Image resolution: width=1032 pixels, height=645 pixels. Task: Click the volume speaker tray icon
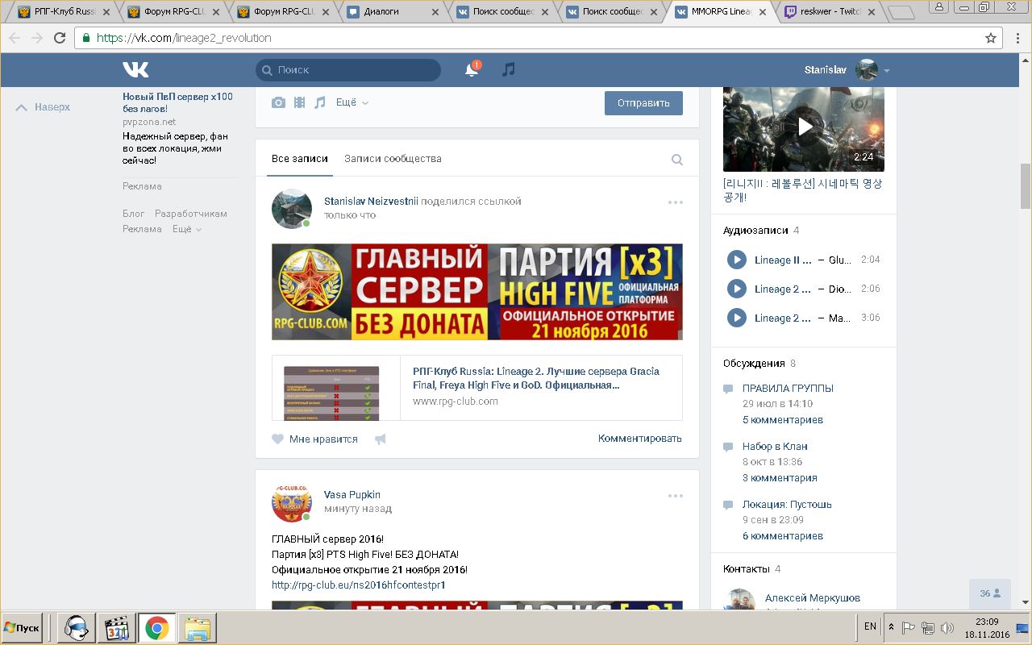coord(947,627)
